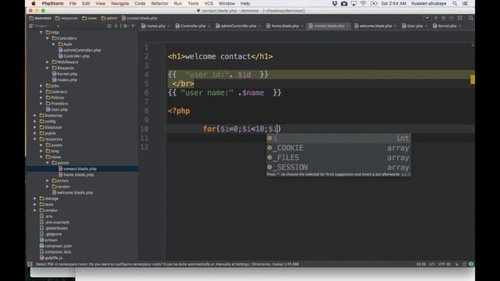The image size is (500, 281).
Task: Click the green inspection indicator in status bar
Action: click(x=471, y=264)
